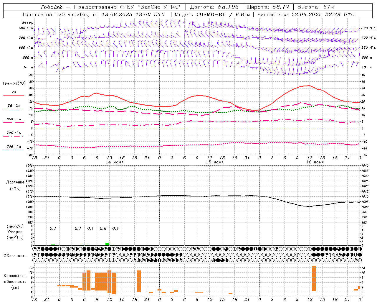Click the '16 июня' date label
The image size is (377, 302).
pyautogui.click(x=315, y=162)
